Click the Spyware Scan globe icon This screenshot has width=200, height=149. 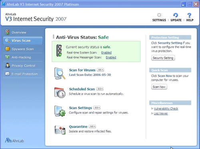pyautogui.click(x=7, y=49)
